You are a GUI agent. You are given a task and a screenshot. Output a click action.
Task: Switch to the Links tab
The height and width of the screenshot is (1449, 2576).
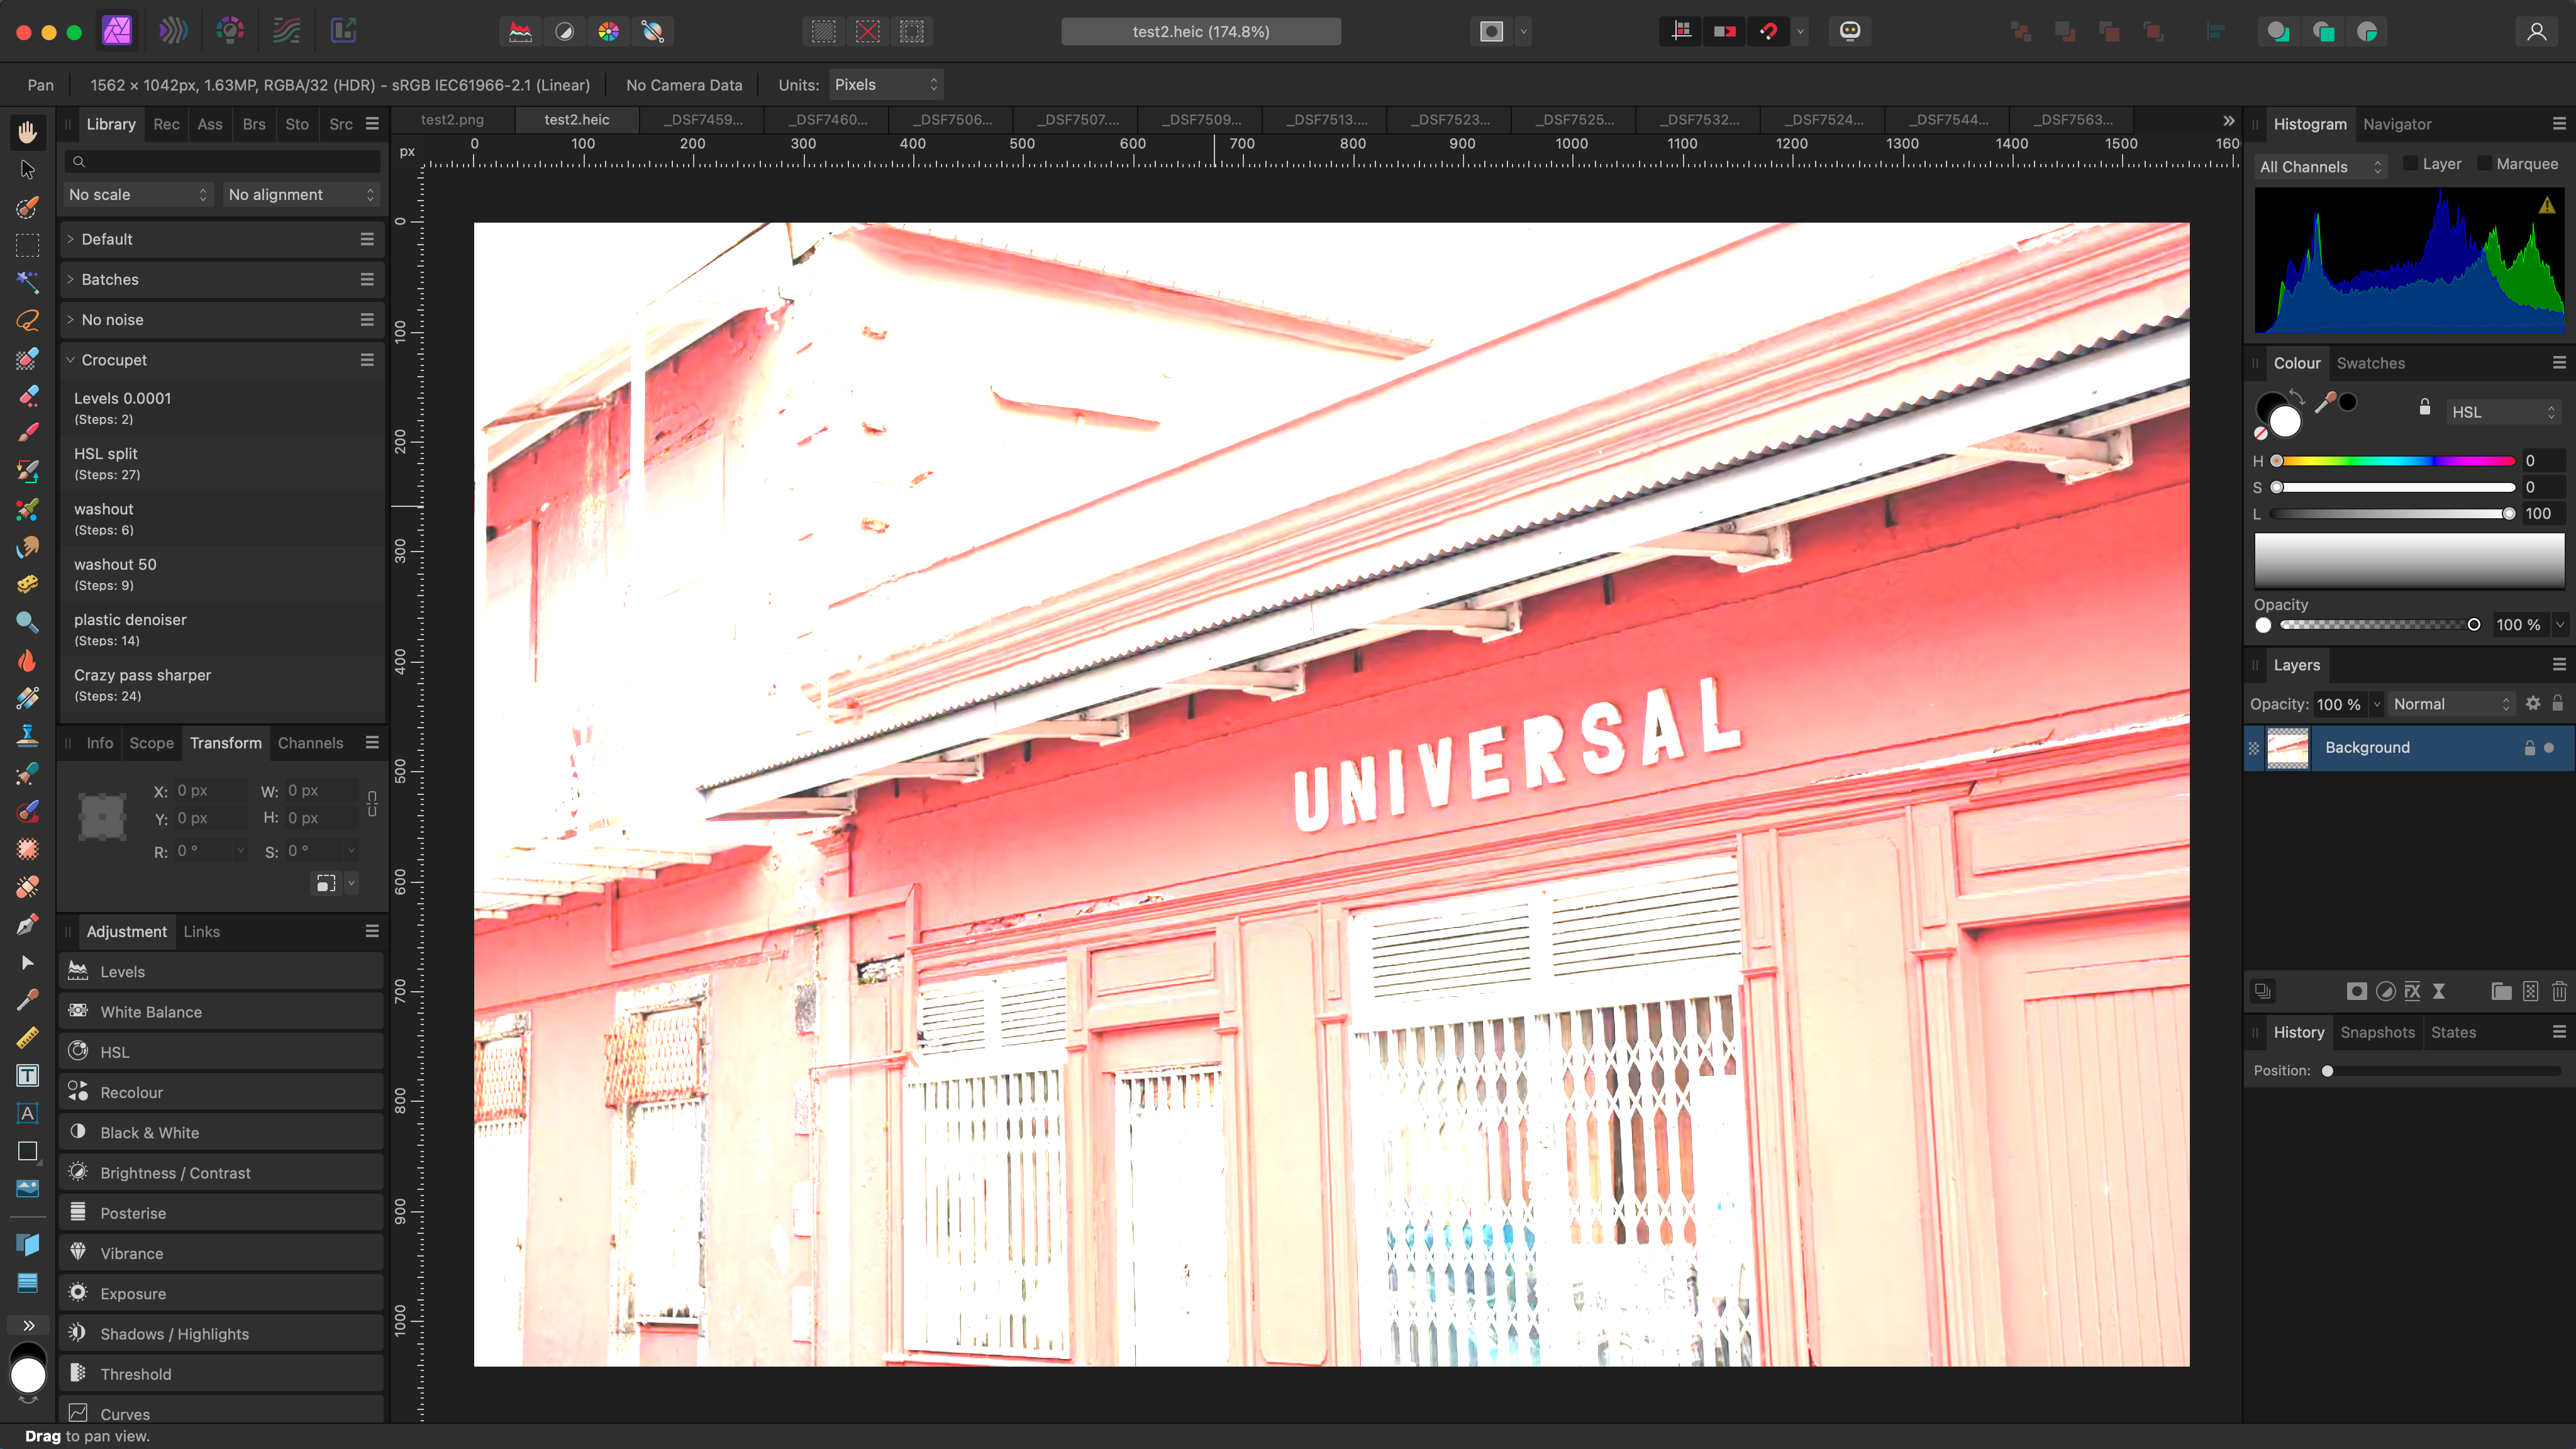tap(201, 931)
